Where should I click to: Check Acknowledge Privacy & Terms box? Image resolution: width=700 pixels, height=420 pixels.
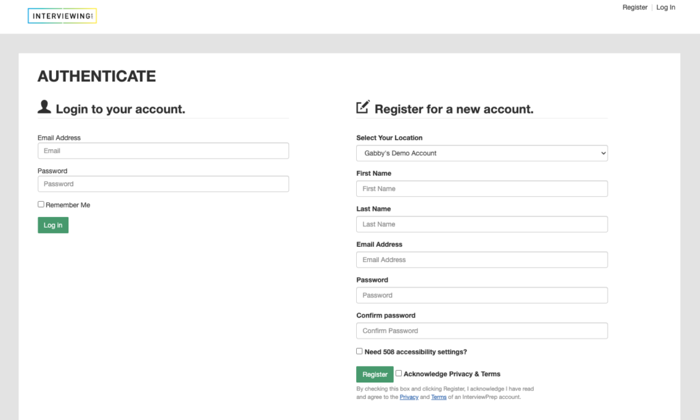(399, 373)
